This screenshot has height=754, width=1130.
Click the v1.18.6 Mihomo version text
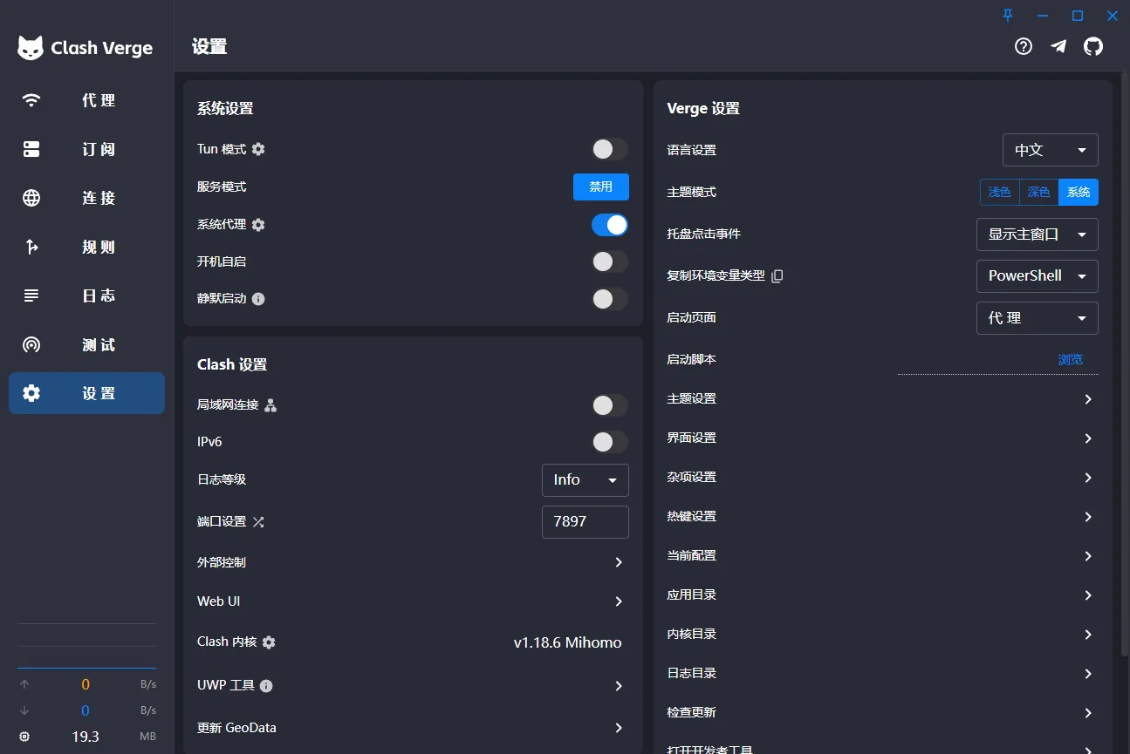pyautogui.click(x=568, y=642)
